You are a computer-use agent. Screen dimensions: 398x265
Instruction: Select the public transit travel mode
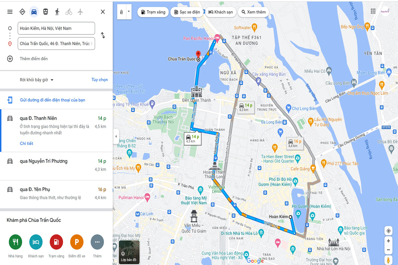click(46, 11)
